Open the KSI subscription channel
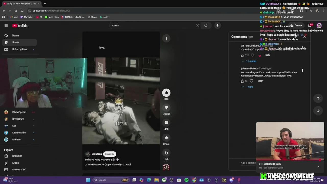 tap(19, 126)
